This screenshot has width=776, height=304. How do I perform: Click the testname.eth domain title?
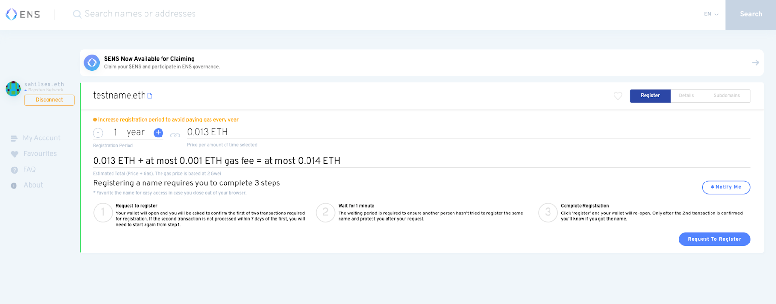point(119,95)
